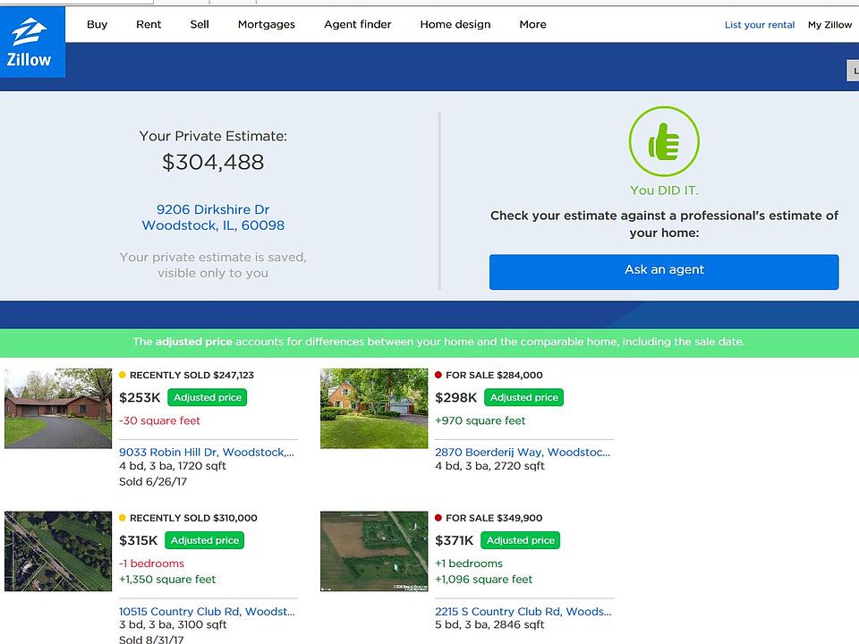This screenshot has height=644, width=859.
Task: Click the "+1,096 square feet" text
Action: pyautogui.click(x=483, y=580)
